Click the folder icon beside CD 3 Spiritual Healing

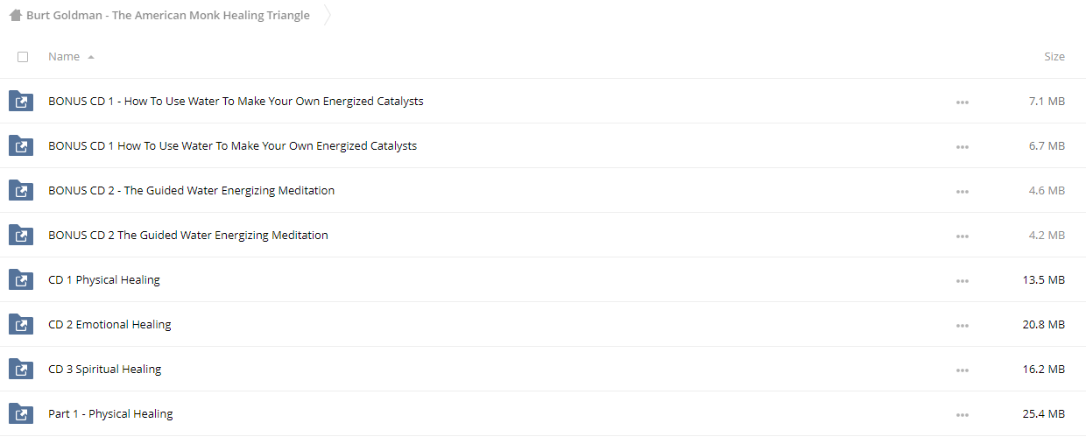[21, 370]
